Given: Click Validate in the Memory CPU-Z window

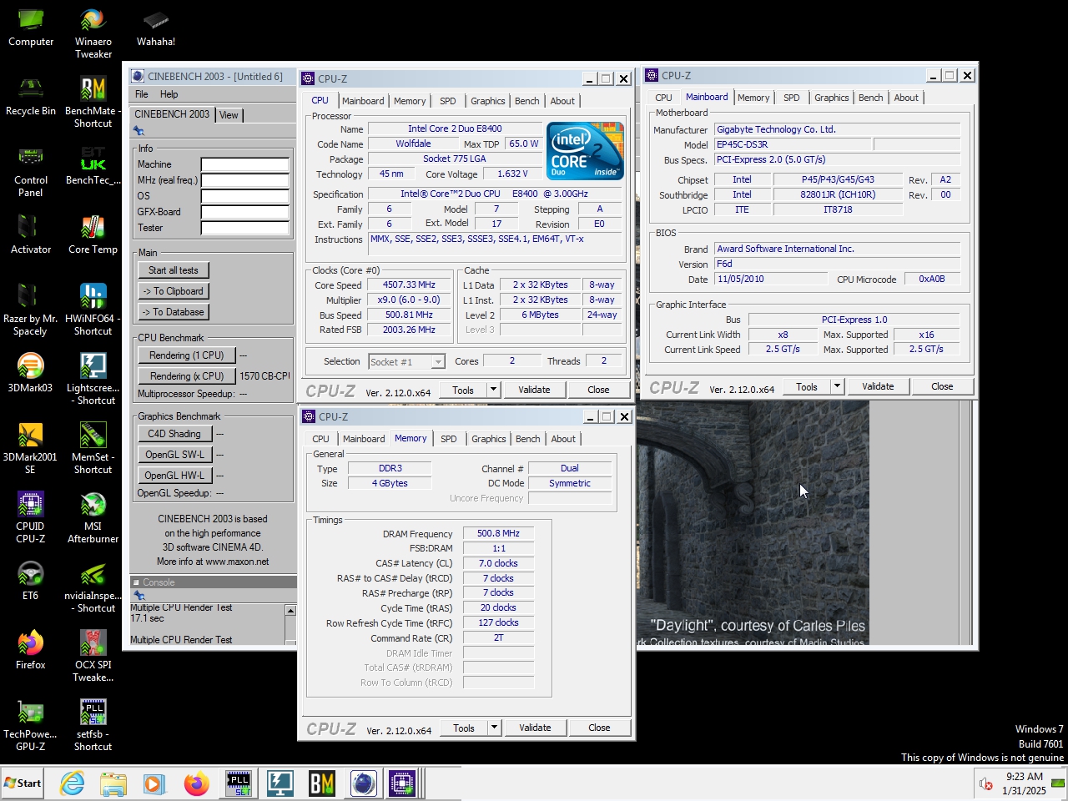Looking at the screenshot, I should 535,728.
